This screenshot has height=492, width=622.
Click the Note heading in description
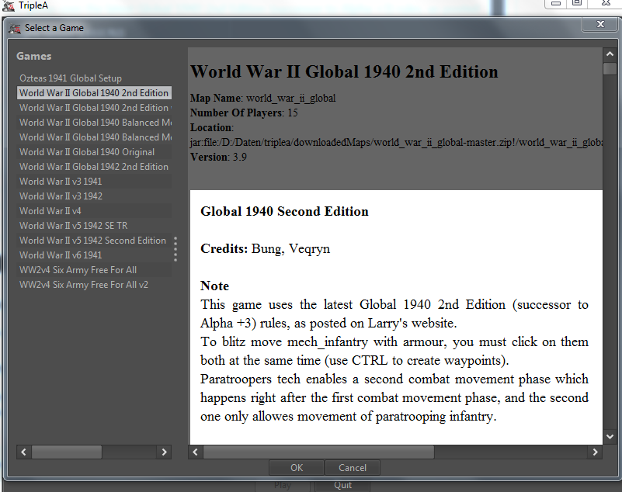pyautogui.click(x=214, y=286)
